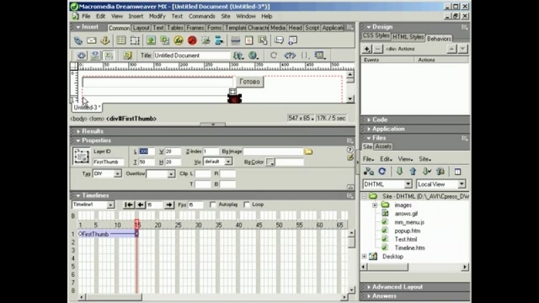Screen dimensions: 539x303
Task: Insert a hyperlink from Common toolbar
Action: 78,40
